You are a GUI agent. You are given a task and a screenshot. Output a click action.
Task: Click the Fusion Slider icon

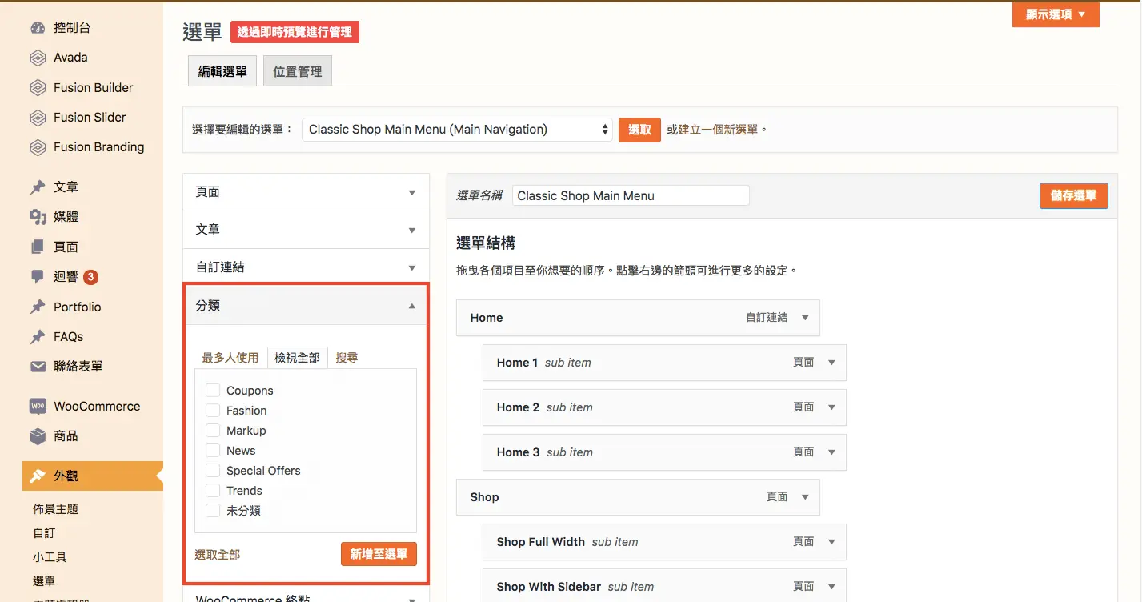[38, 118]
